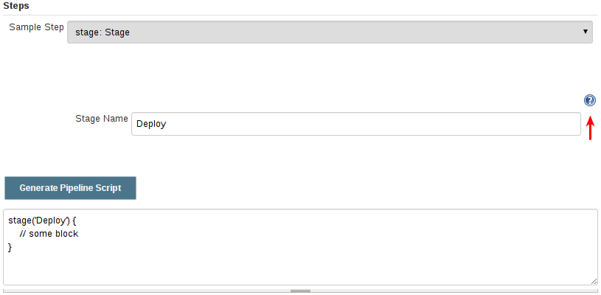
Task: Focus the Stage Name input field
Action: [x=356, y=124]
